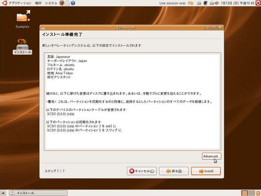Click the show desktop icon in bottom panel
This screenshot has height=196, width=261.
coord(3,193)
